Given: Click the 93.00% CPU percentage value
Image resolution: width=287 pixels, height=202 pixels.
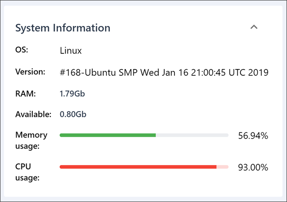Looking at the screenshot, I should coord(253,167).
